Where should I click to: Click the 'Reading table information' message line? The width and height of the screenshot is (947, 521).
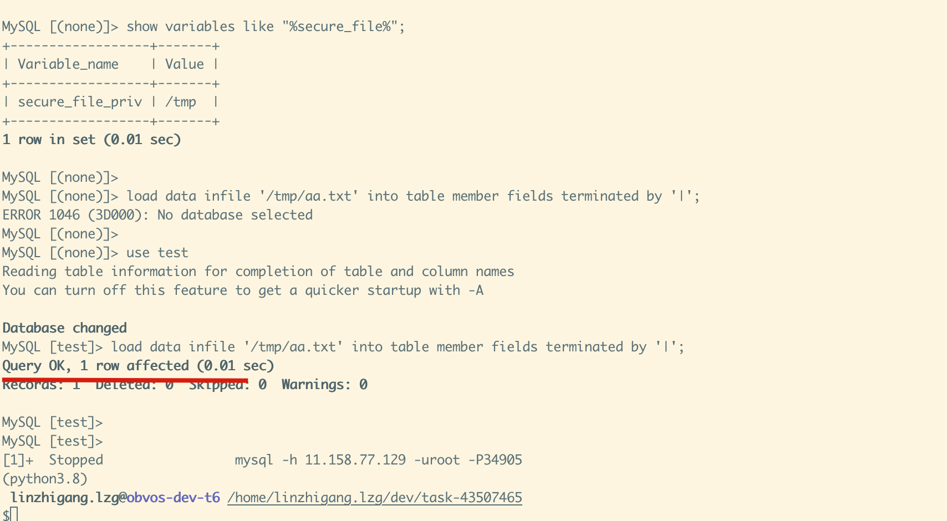258,272
